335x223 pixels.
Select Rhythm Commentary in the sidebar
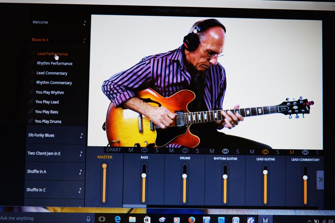[x=54, y=83]
